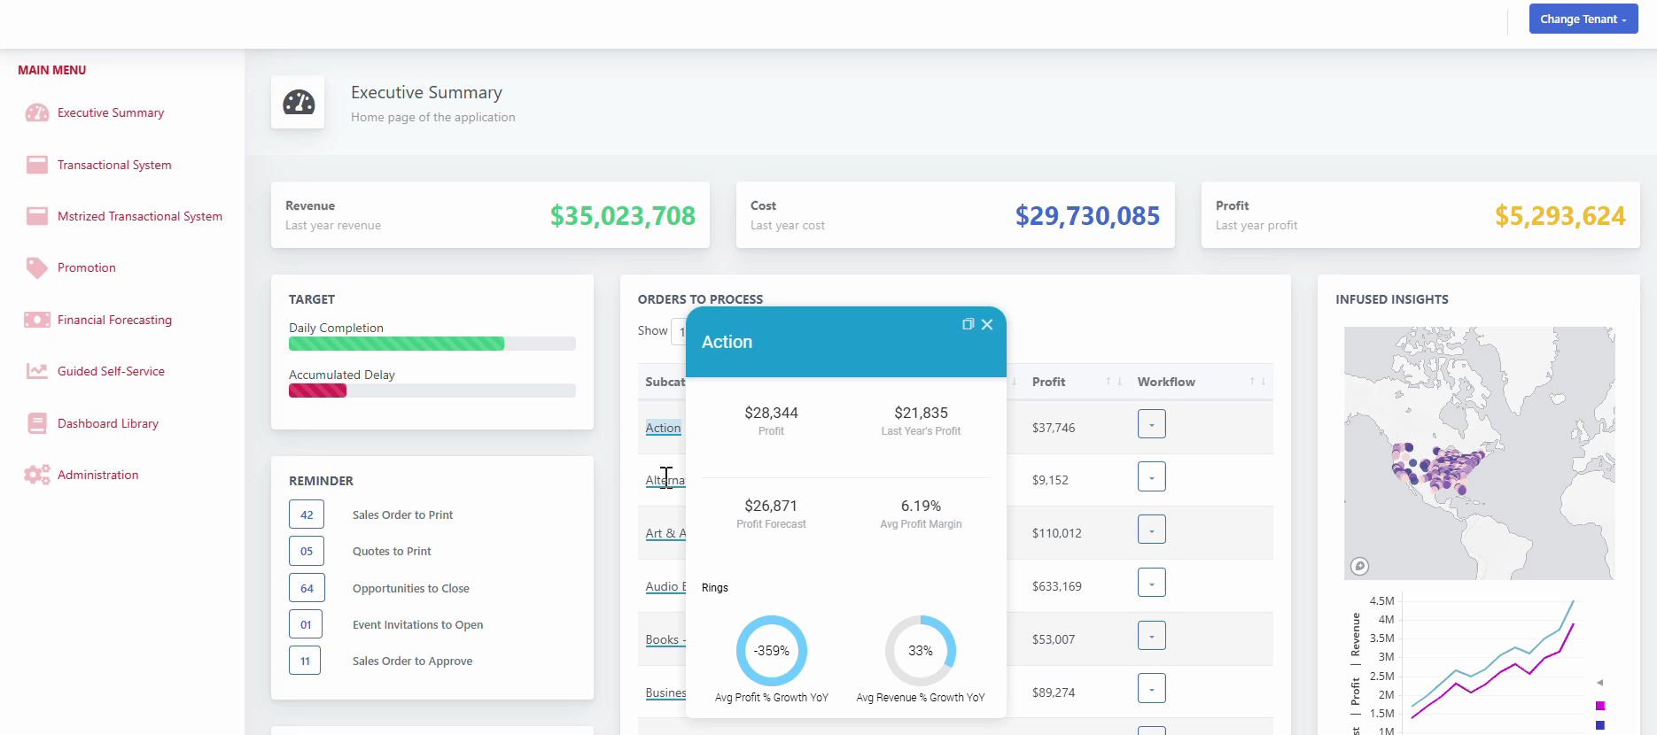Click the Executive Summary gauge icon in sidebar
The height and width of the screenshot is (735, 1657).
coord(37,112)
